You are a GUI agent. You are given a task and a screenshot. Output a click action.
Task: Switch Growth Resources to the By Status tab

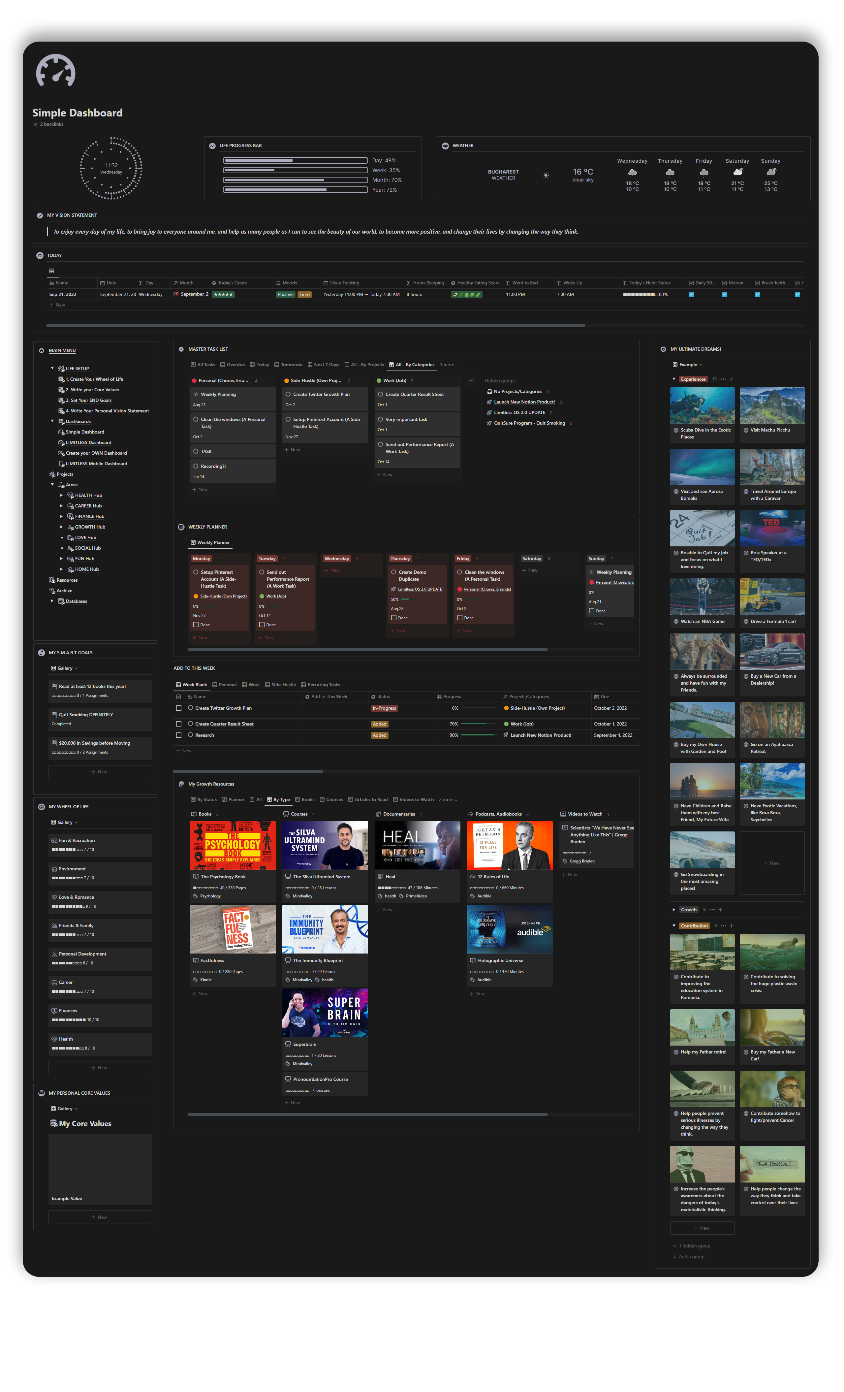pyautogui.click(x=204, y=800)
